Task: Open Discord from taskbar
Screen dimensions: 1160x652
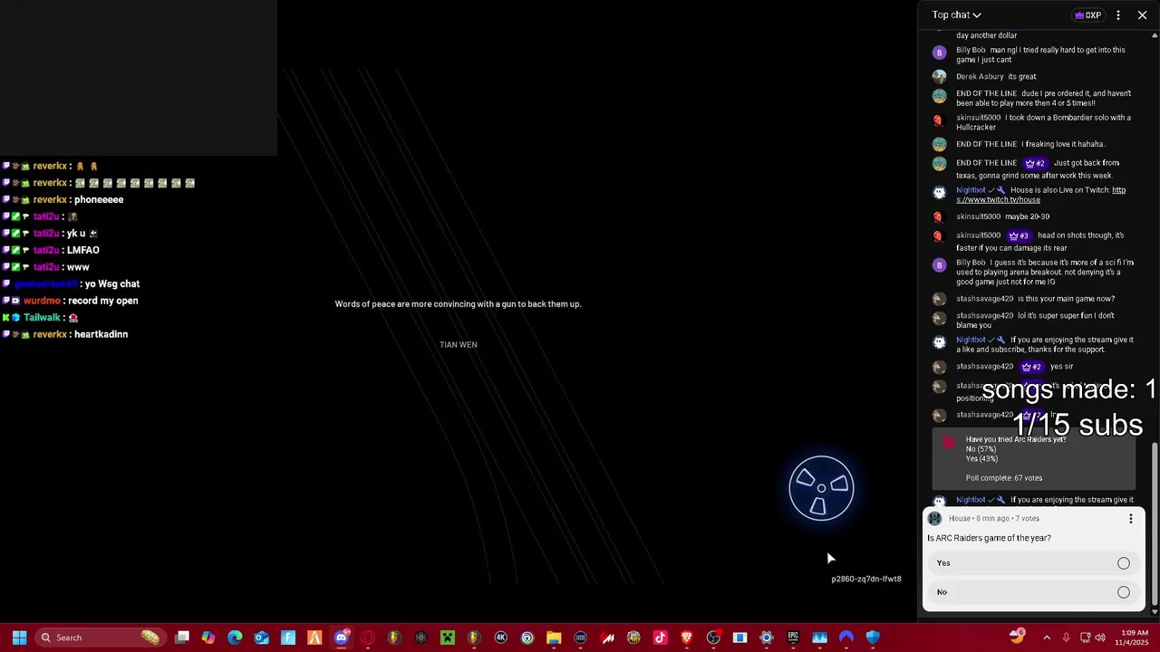Action: coord(342,638)
